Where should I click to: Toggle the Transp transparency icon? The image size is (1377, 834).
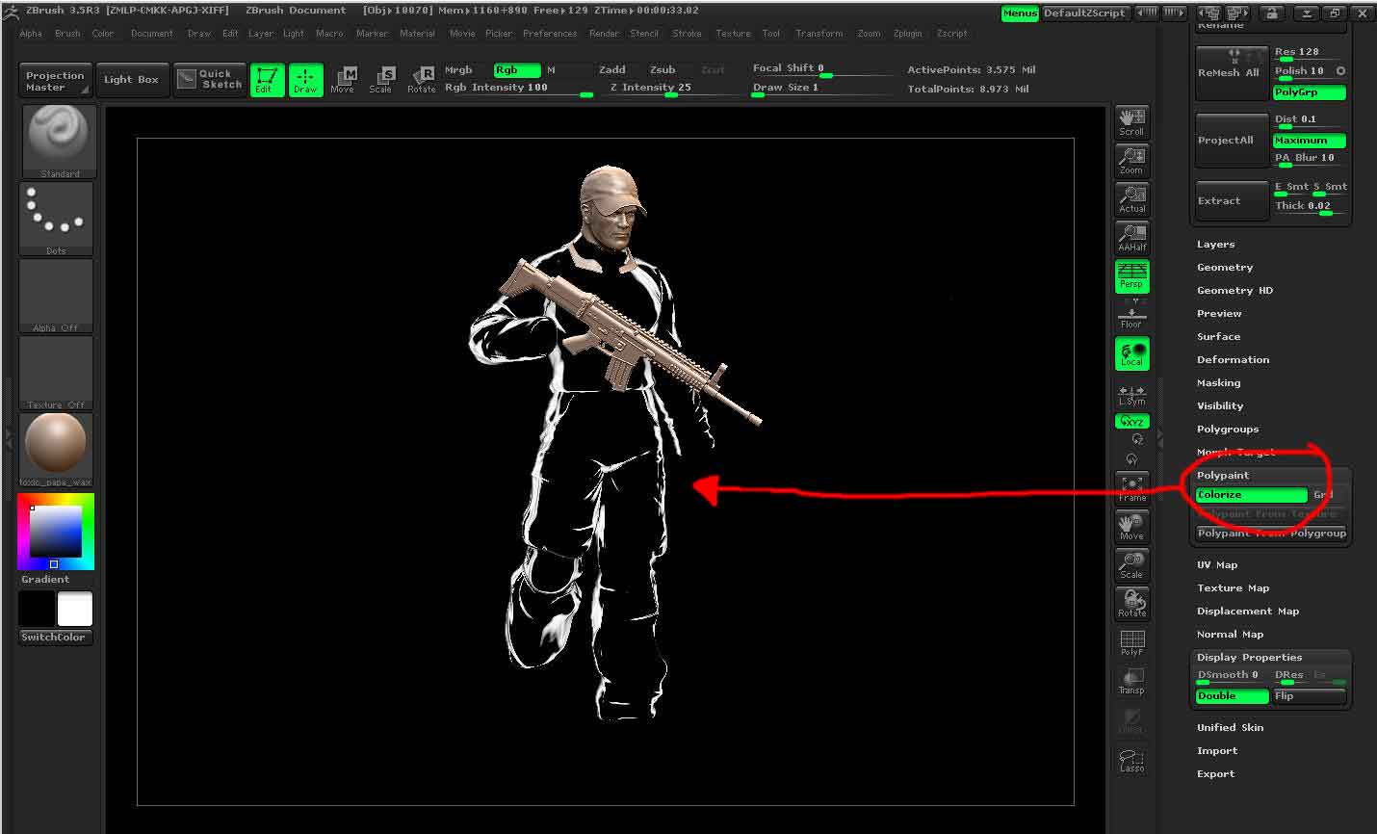pyautogui.click(x=1132, y=681)
